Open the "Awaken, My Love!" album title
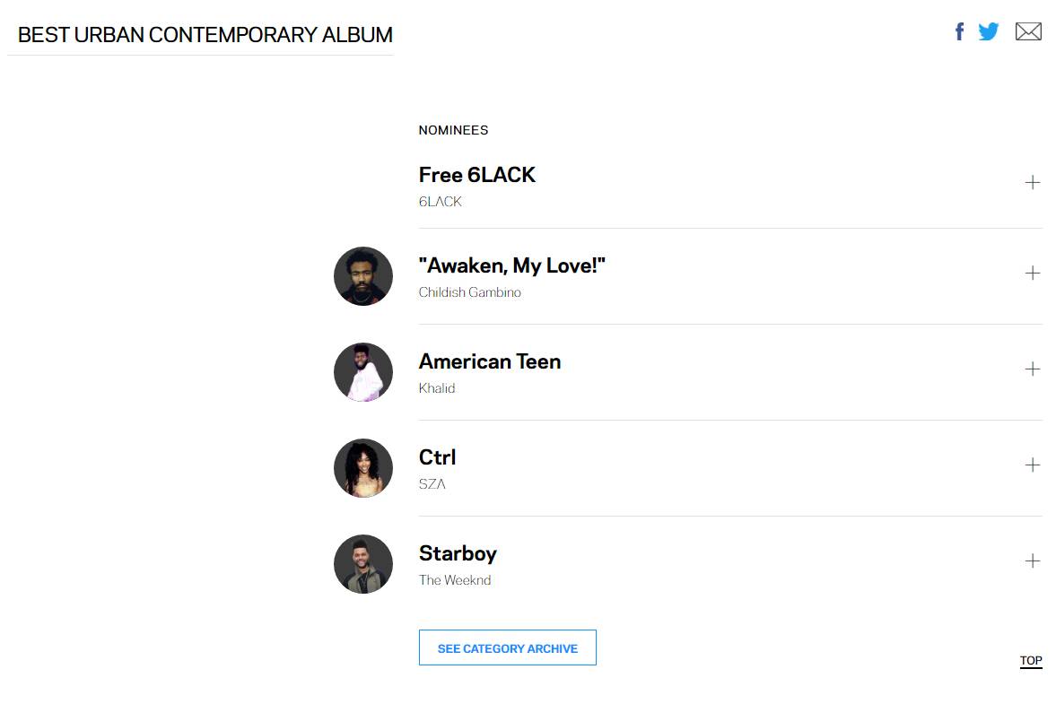This screenshot has width=1056, height=704. [511, 265]
